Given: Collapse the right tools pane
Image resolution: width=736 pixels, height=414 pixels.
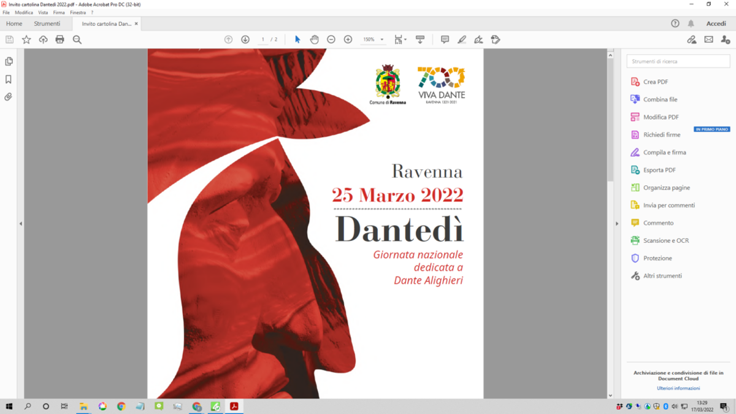Looking at the screenshot, I should click(617, 224).
